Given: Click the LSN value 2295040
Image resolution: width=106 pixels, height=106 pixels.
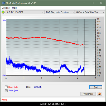Looking at the screenshot, I should [38, 87].
